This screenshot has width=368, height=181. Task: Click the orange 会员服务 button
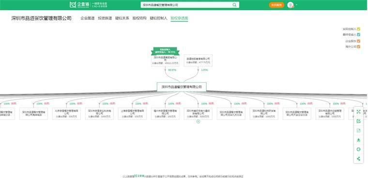[x=276, y=5]
